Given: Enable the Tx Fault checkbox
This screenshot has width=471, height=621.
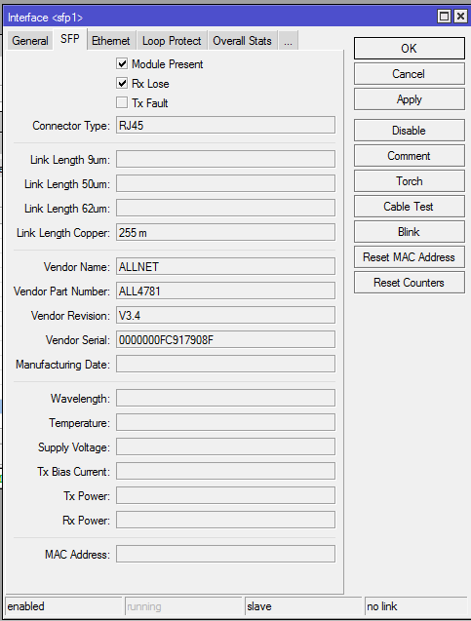Looking at the screenshot, I should [122, 102].
